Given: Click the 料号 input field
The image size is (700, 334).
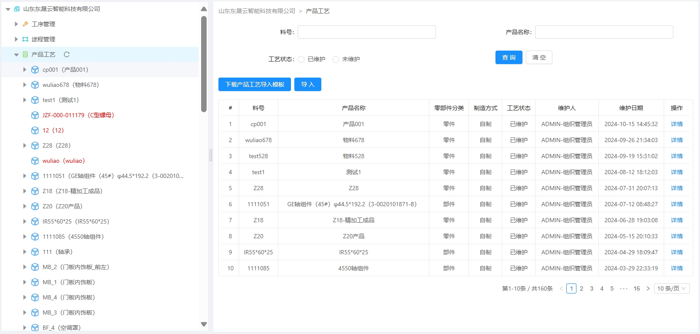Looking at the screenshot, I should pyautogui.click(x=367, y=32).
